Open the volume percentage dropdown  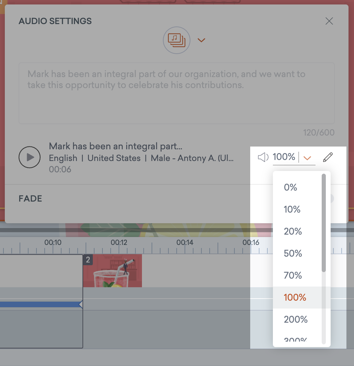tap(308, 157)
